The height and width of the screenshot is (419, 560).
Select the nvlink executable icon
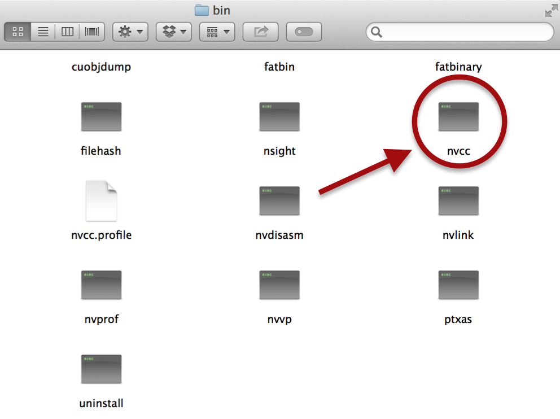click(x=458, y=201)
